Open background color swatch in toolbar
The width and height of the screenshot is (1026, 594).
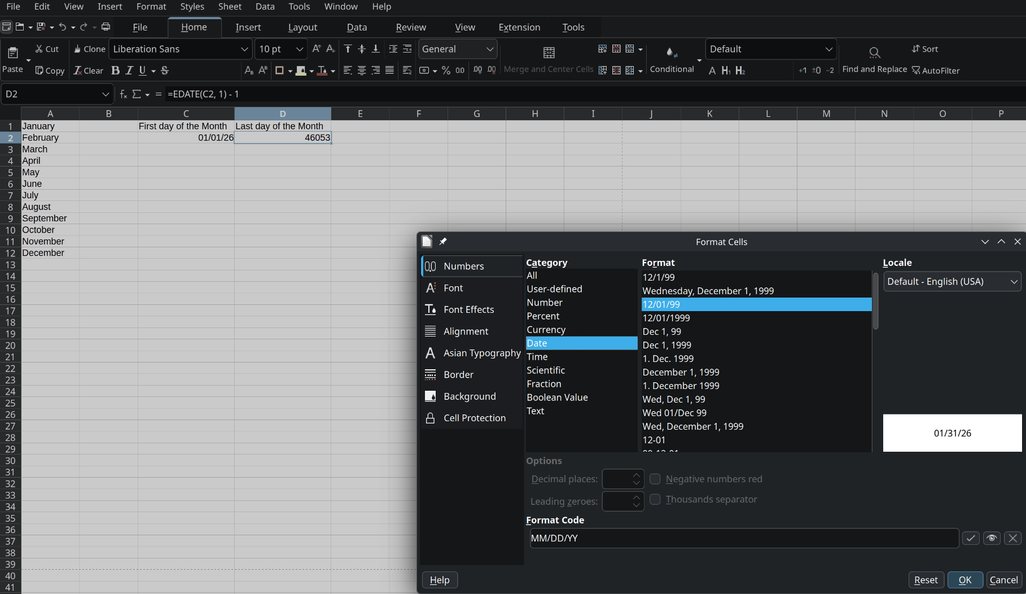coord(301,71)
